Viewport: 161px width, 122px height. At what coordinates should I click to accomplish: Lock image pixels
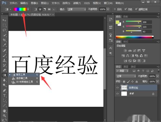tap(128, 82)
